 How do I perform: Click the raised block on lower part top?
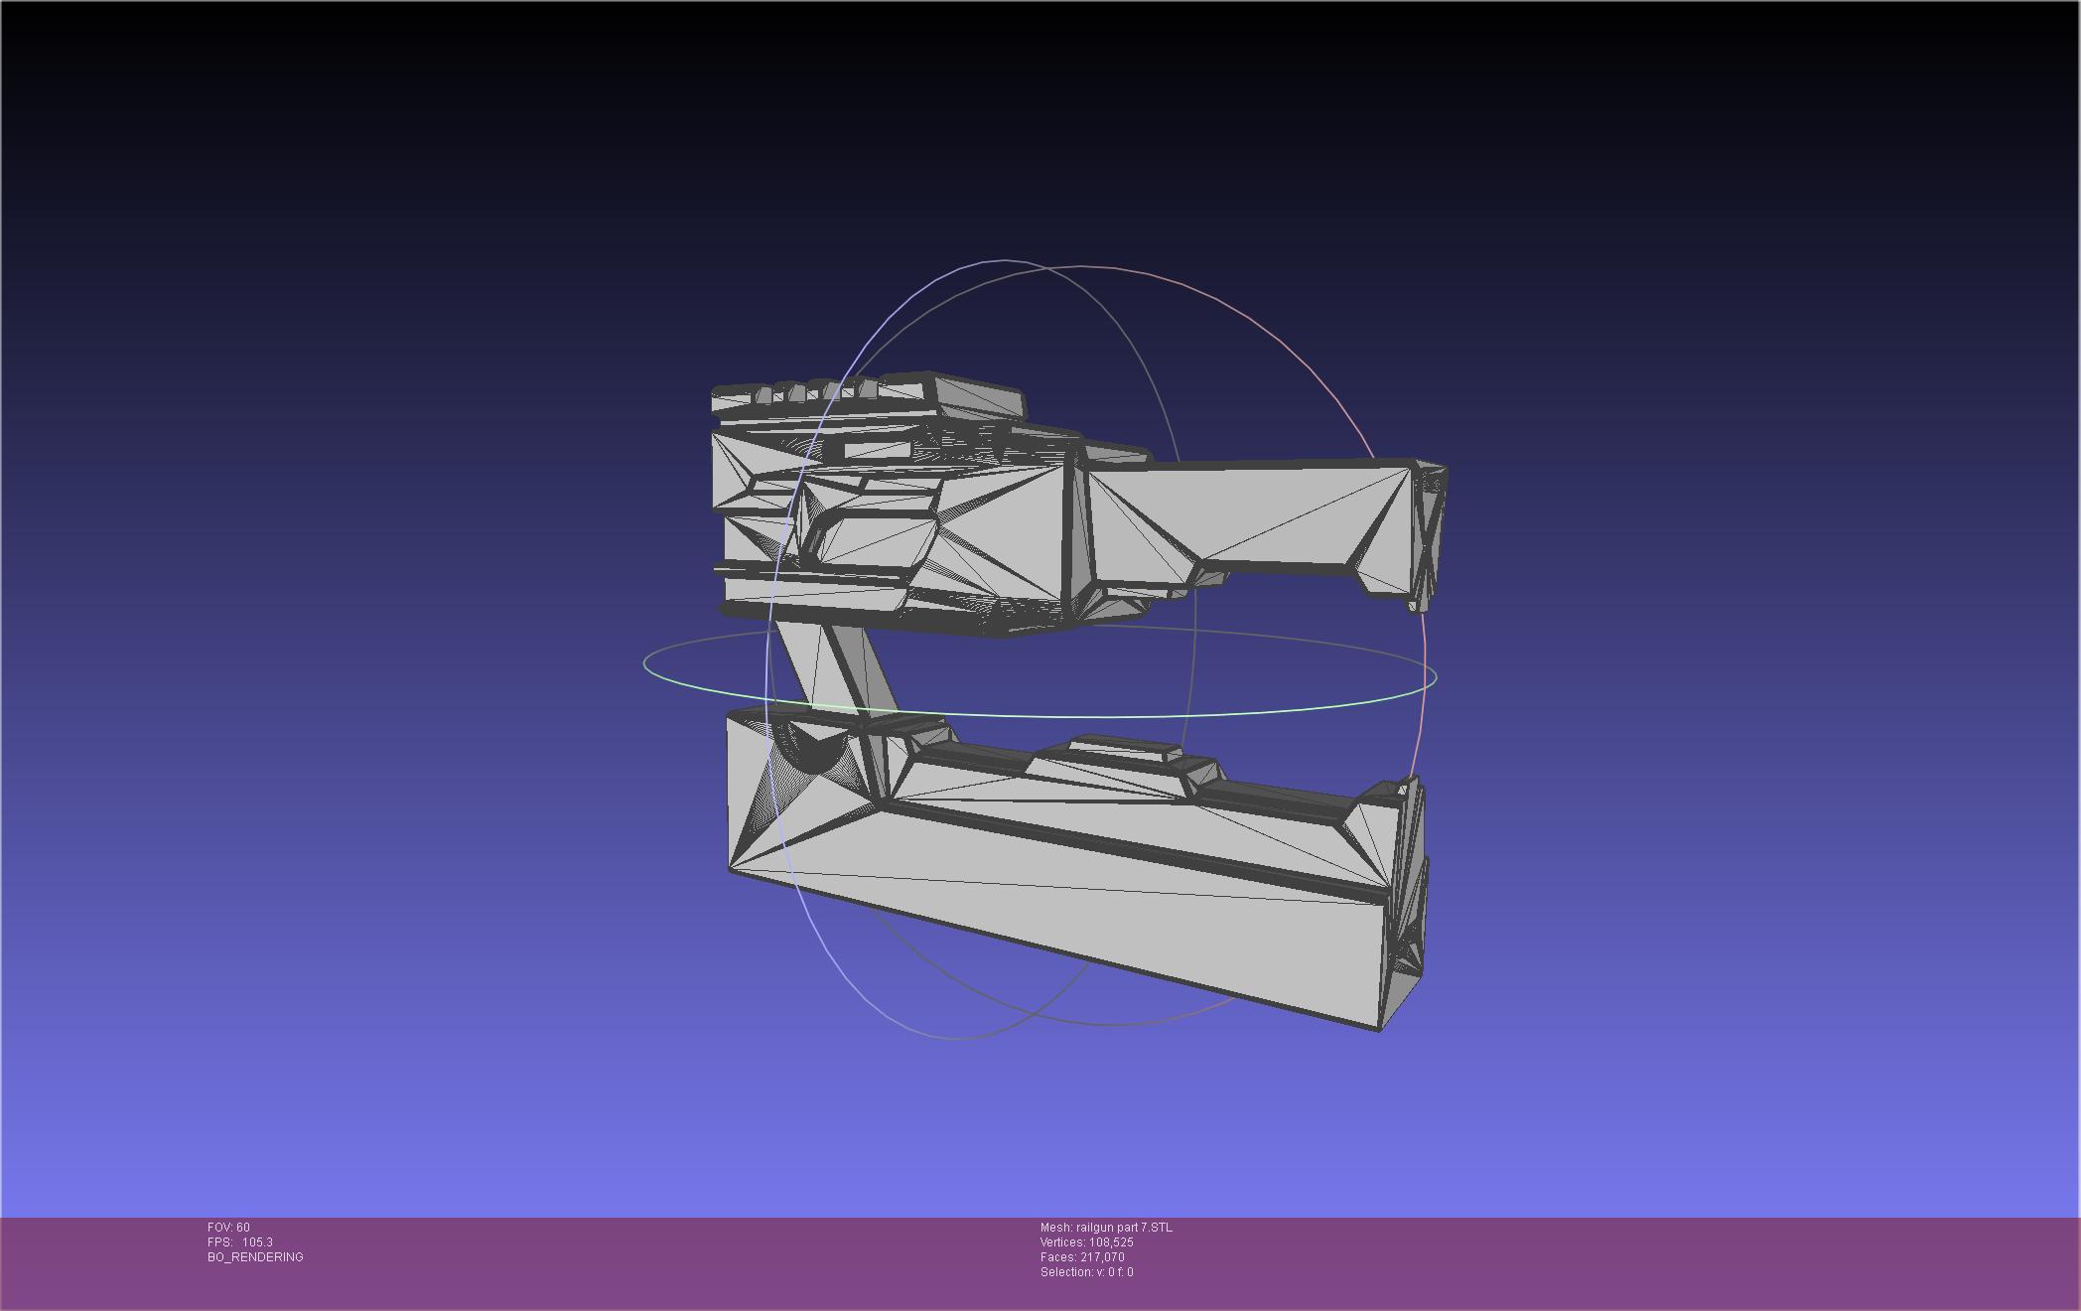[x=1127, y=748]
